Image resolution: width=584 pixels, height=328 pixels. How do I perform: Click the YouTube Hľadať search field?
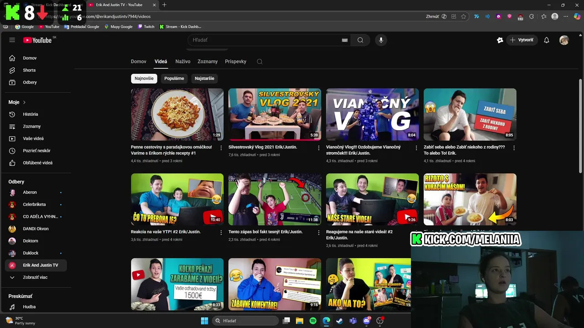269,40
